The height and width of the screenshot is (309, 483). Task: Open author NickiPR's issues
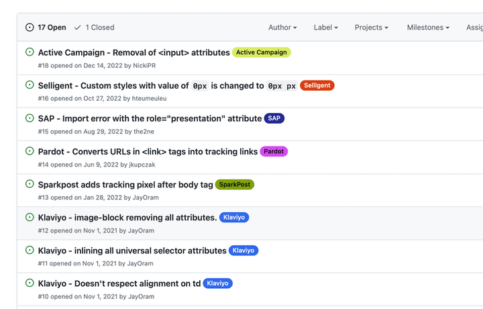click(x=144, y=66)
